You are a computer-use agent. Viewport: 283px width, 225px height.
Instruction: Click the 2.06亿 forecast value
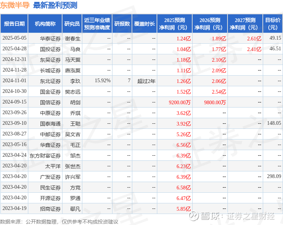[219, 81]
